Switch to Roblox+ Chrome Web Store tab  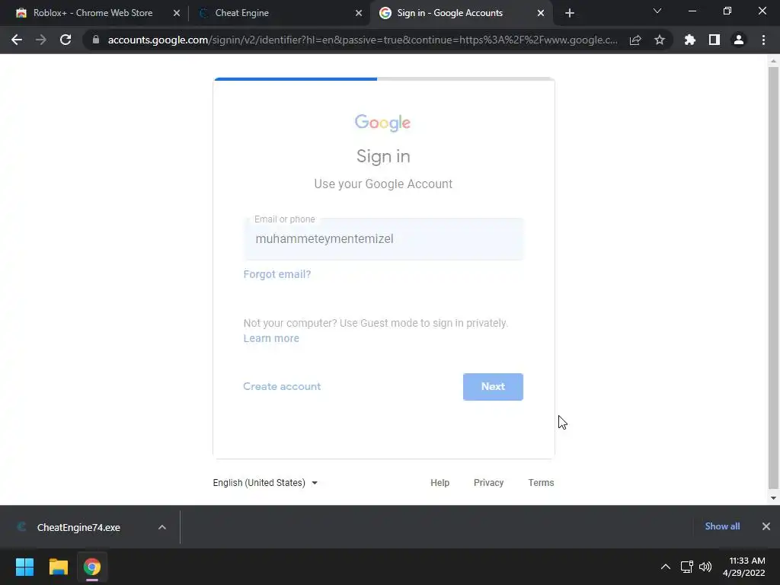[92, 13]
